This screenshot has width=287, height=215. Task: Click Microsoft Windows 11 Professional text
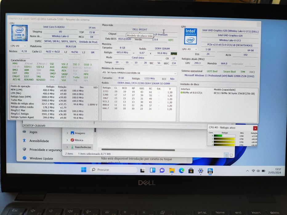tap(219, 76)
